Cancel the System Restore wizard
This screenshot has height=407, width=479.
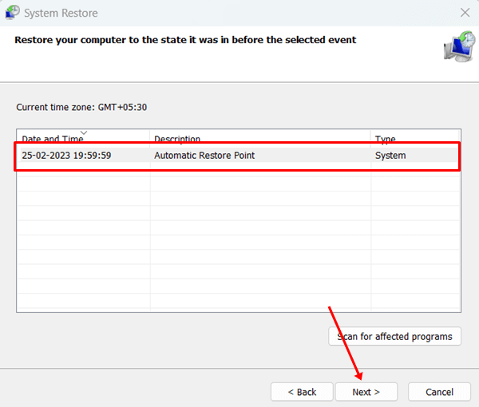pyautogui.click(x=439, y=392)
